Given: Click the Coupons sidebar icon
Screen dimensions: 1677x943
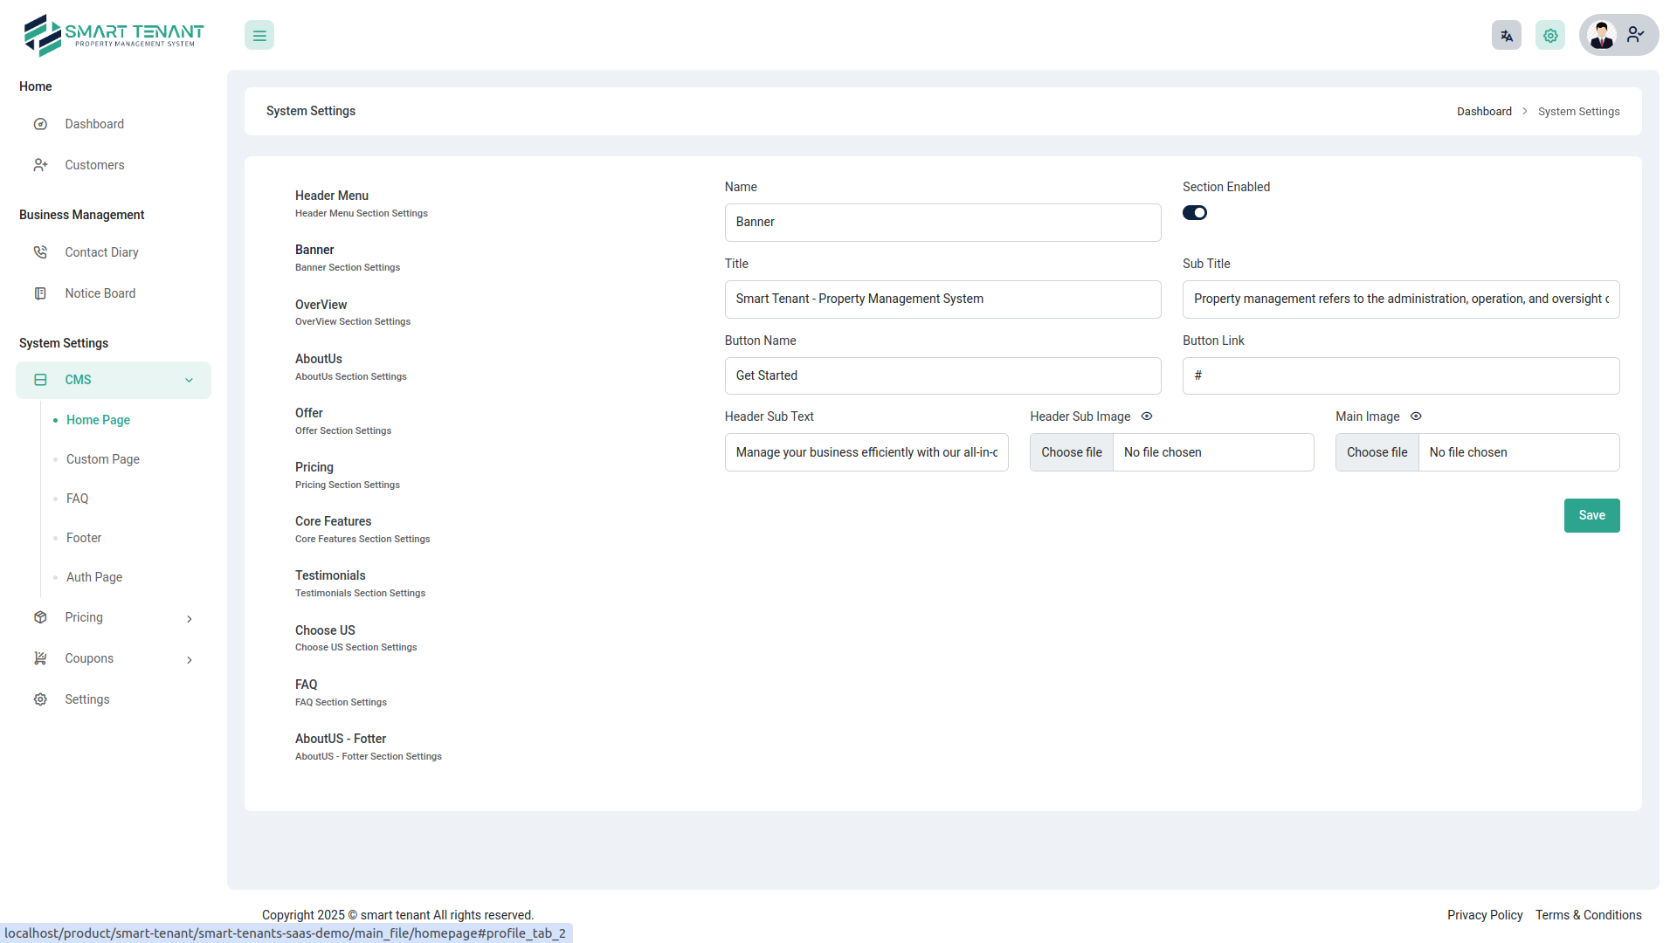Looking at the screenshot, I should [x=41, y=658].
